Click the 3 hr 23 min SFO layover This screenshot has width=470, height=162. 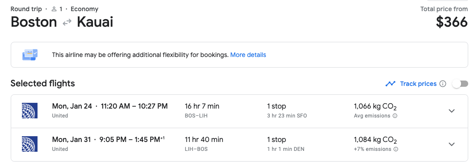tap(287, 116)
